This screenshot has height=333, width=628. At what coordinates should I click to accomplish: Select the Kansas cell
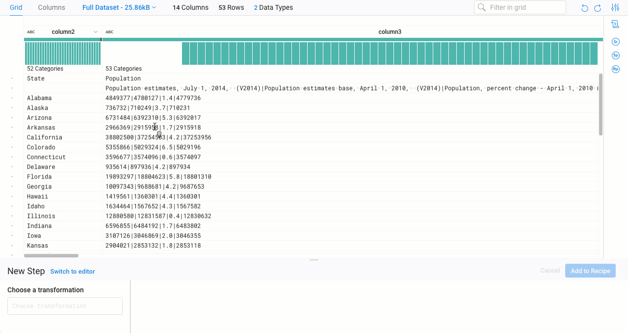point(63,245)
